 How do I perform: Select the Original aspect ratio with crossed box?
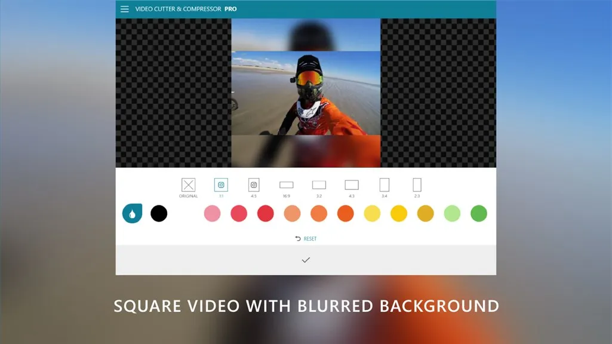[189, 186]
